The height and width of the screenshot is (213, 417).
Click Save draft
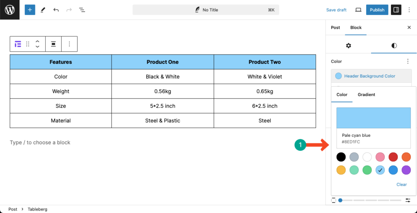(336, 10)
